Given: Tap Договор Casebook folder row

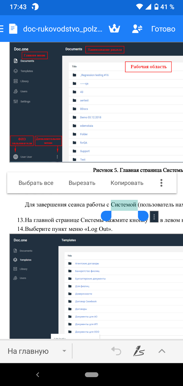Looking at the screenshot, I should (x=124, y=301).
